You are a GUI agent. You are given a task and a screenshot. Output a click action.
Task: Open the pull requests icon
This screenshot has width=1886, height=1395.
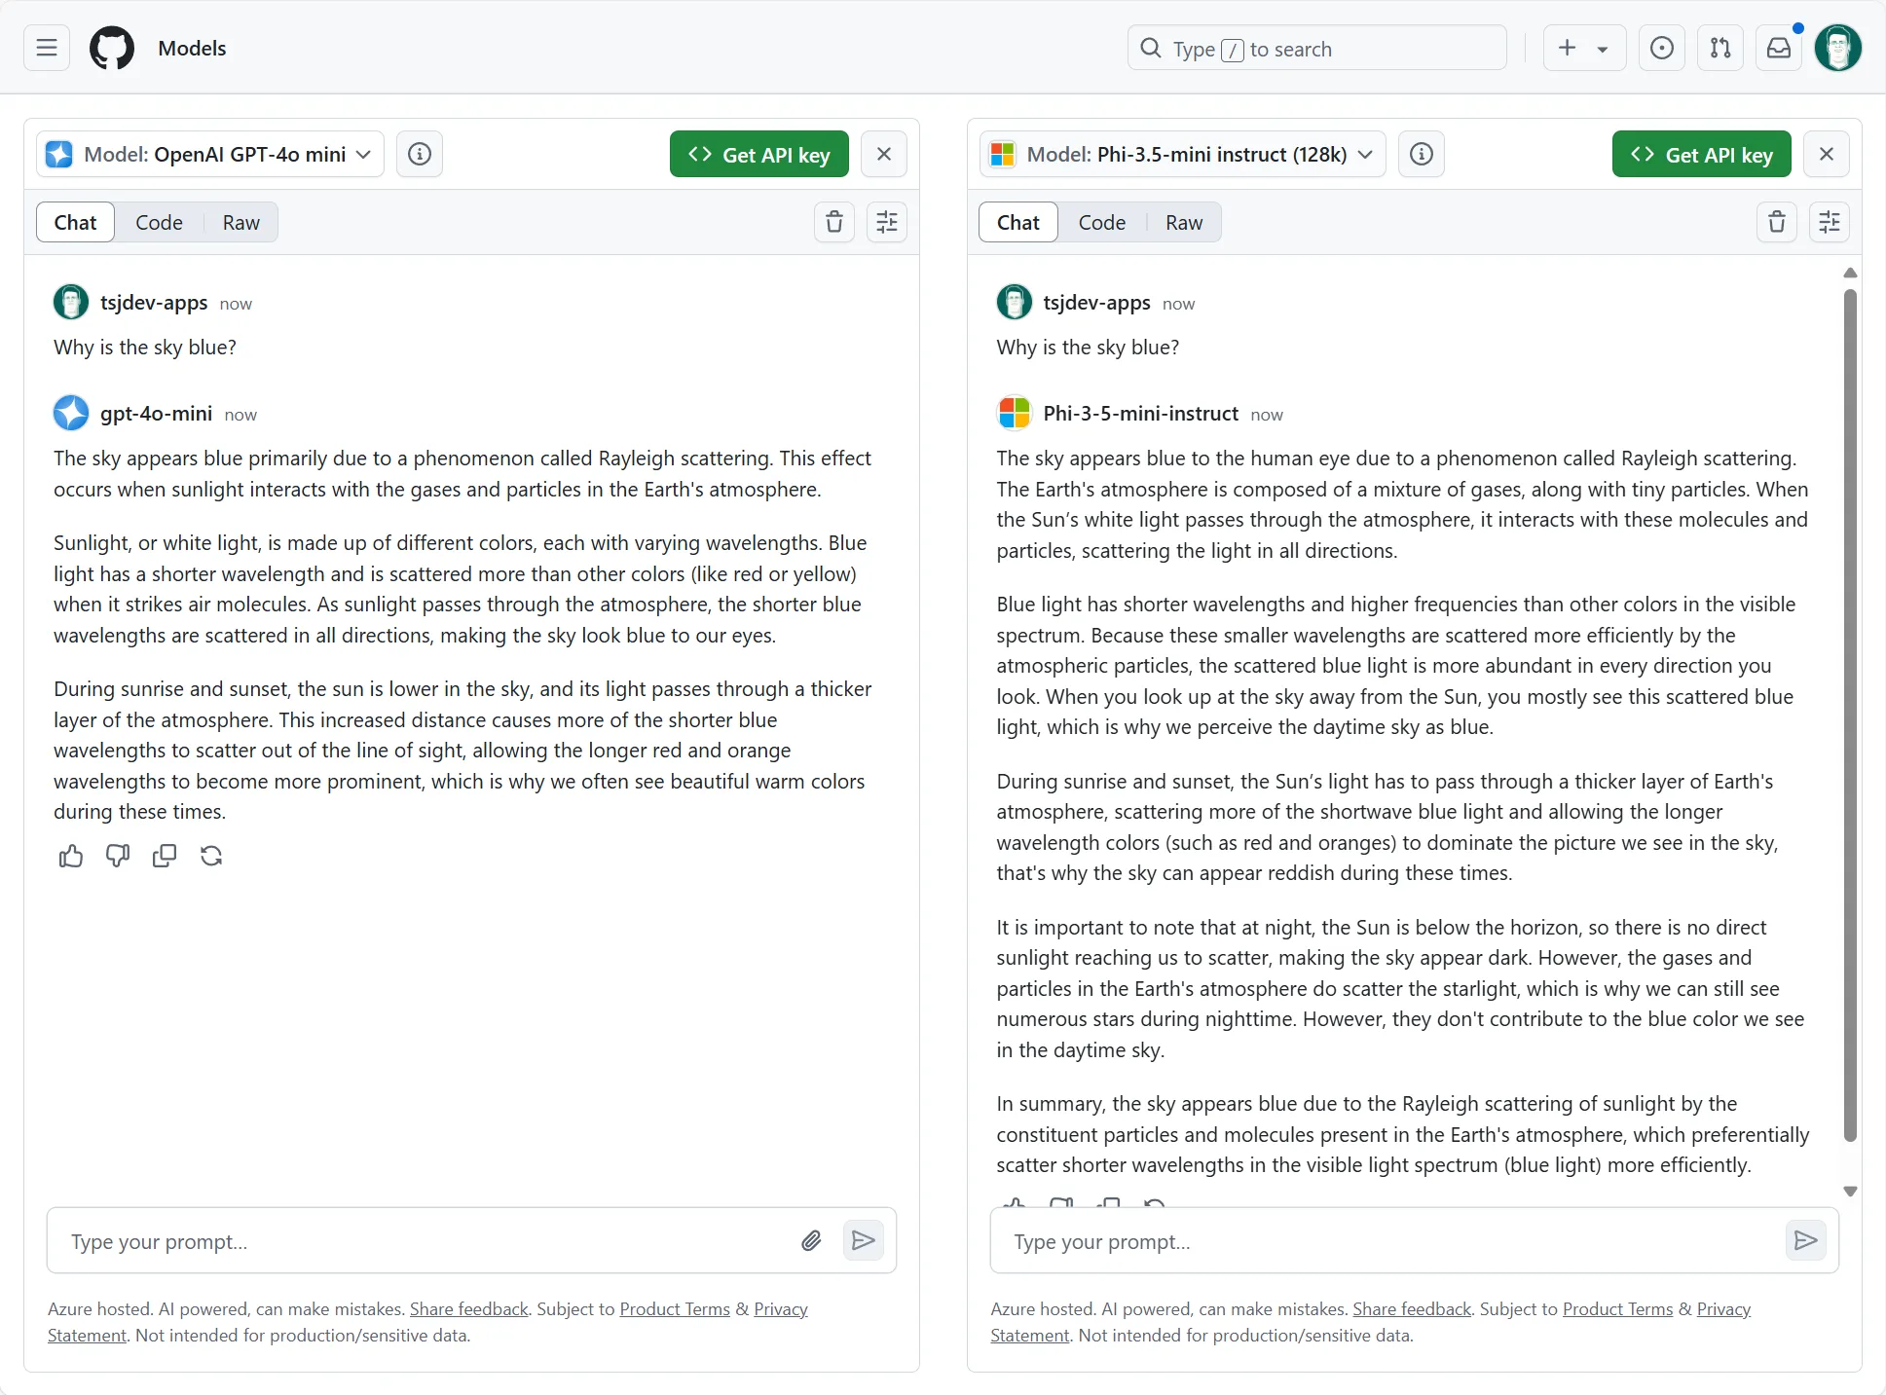1720,48
